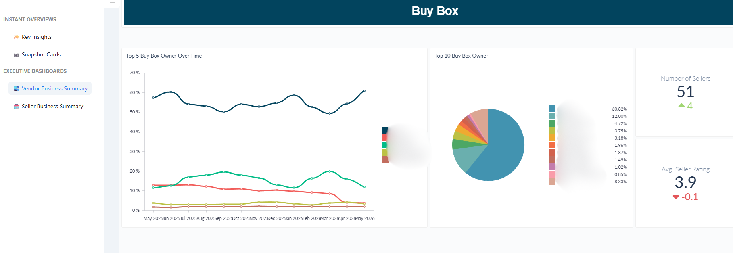Toggle the green series swatch in line chart legend
The height and width of the screenshot is (253, 733).
(x=385, y=145)
